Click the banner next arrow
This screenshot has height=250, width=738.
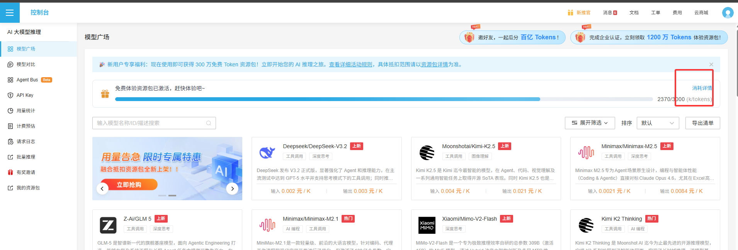(x=232, y=189)
